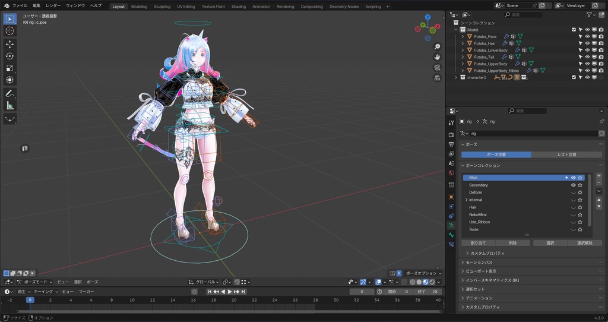Select the Breakdowner pose tool
This screenshot has height=322, width=608.
pyautogui.click(x=10, y=119)
